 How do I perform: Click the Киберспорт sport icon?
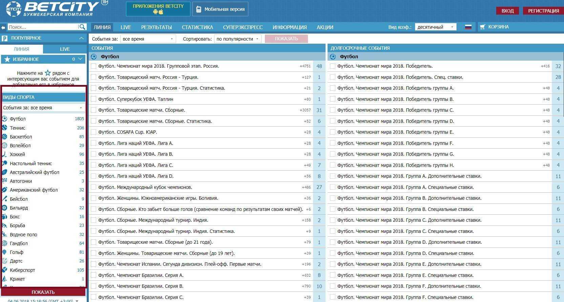4,270
